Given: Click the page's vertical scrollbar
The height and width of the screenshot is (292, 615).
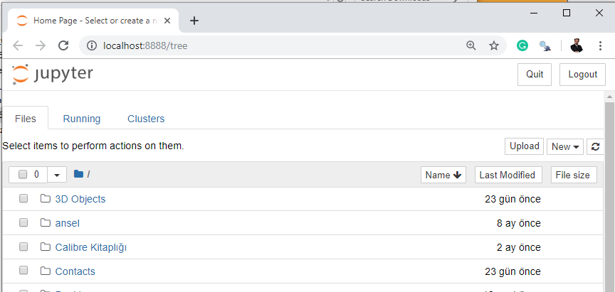Looking at the screenshot, I should pos(609,195).
